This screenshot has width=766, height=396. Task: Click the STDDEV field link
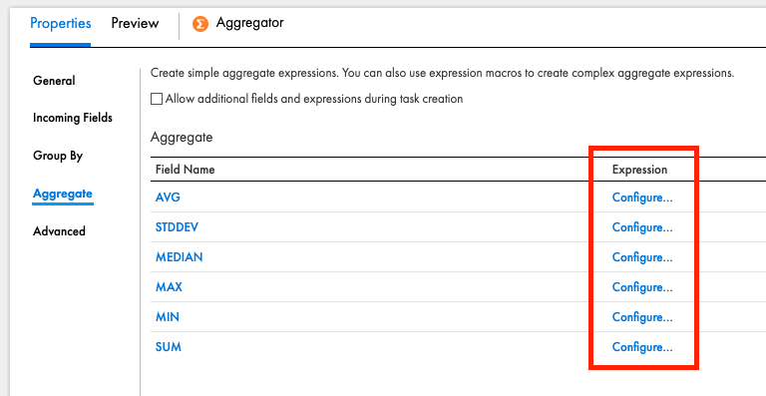coord(177,227)
